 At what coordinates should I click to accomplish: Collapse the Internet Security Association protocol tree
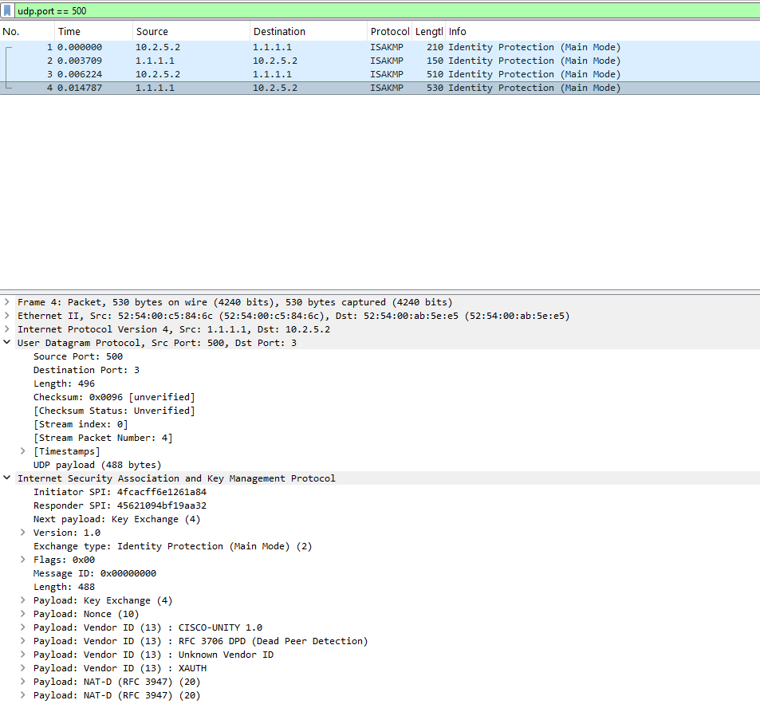[x=7, y=478]
